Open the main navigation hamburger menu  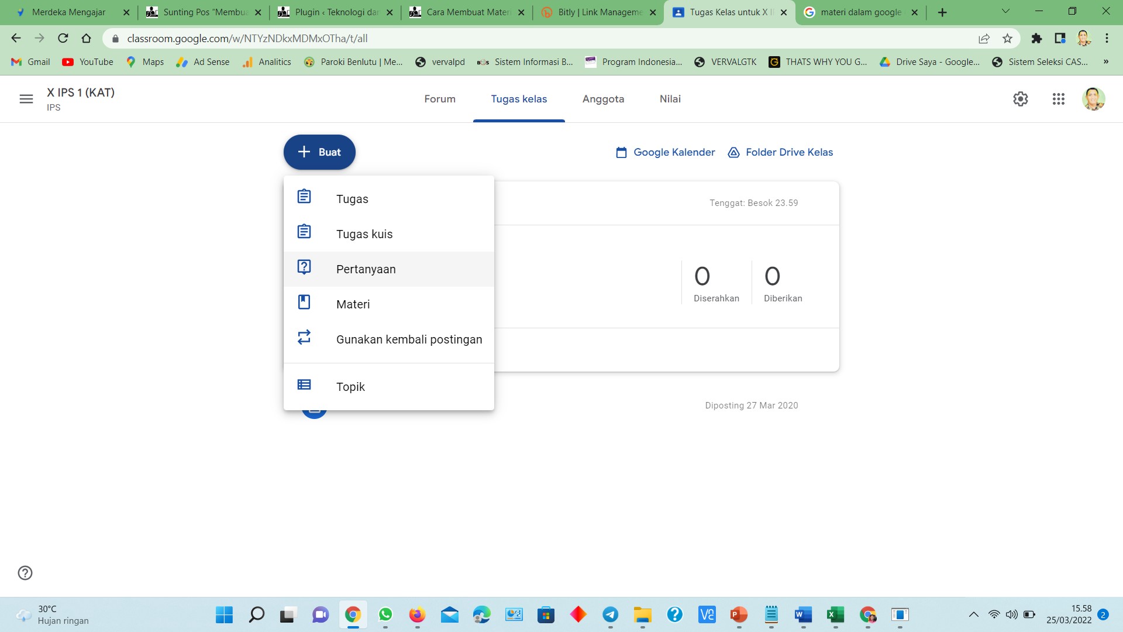(26, 98)
